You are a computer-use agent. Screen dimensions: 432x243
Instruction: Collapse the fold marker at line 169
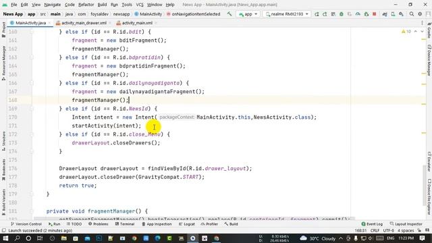(x=32, y=109)
